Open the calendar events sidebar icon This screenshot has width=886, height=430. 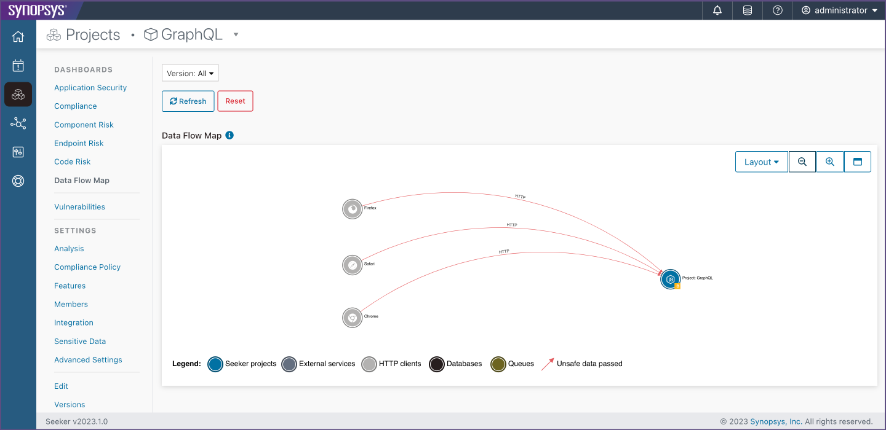[x=18, y=65]
